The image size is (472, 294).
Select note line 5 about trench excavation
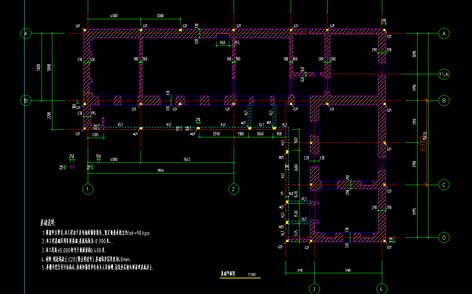pyautogui.click(x=98, y=268)
